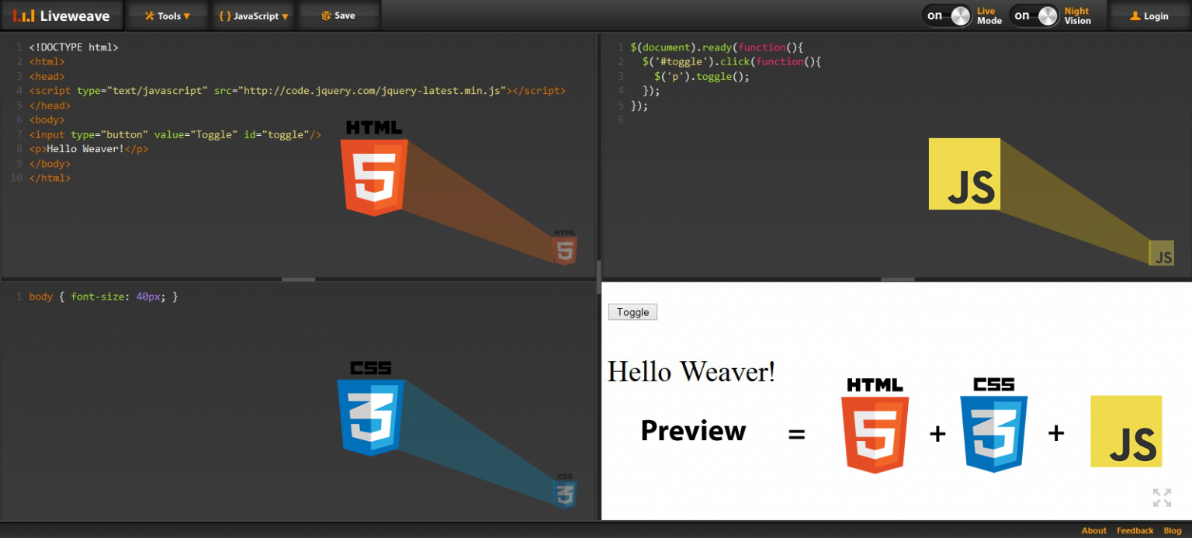This screenshot has height=538, width=1192.
Task: Click the small CSS3 badge in CSS pane corner
Action: point(565,491)
